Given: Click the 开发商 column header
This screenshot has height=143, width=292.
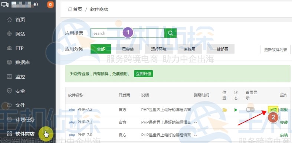Looking at the screenshot, I should 124,95.
